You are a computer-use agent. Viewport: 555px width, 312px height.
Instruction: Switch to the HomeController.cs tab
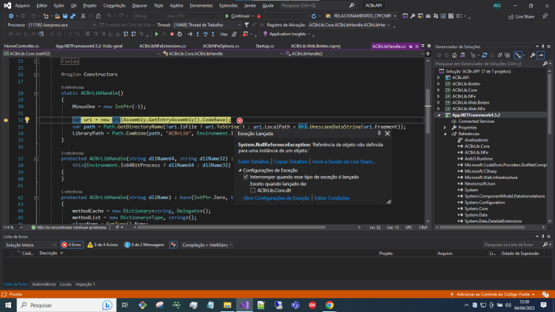pos(21,47)
